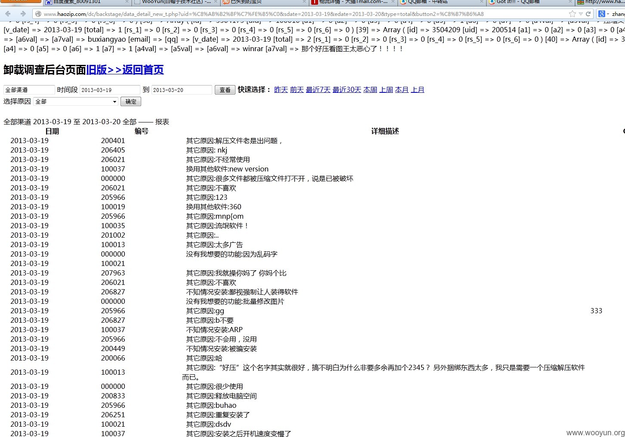Select the 本周 quick link

[x=370, y=89]
